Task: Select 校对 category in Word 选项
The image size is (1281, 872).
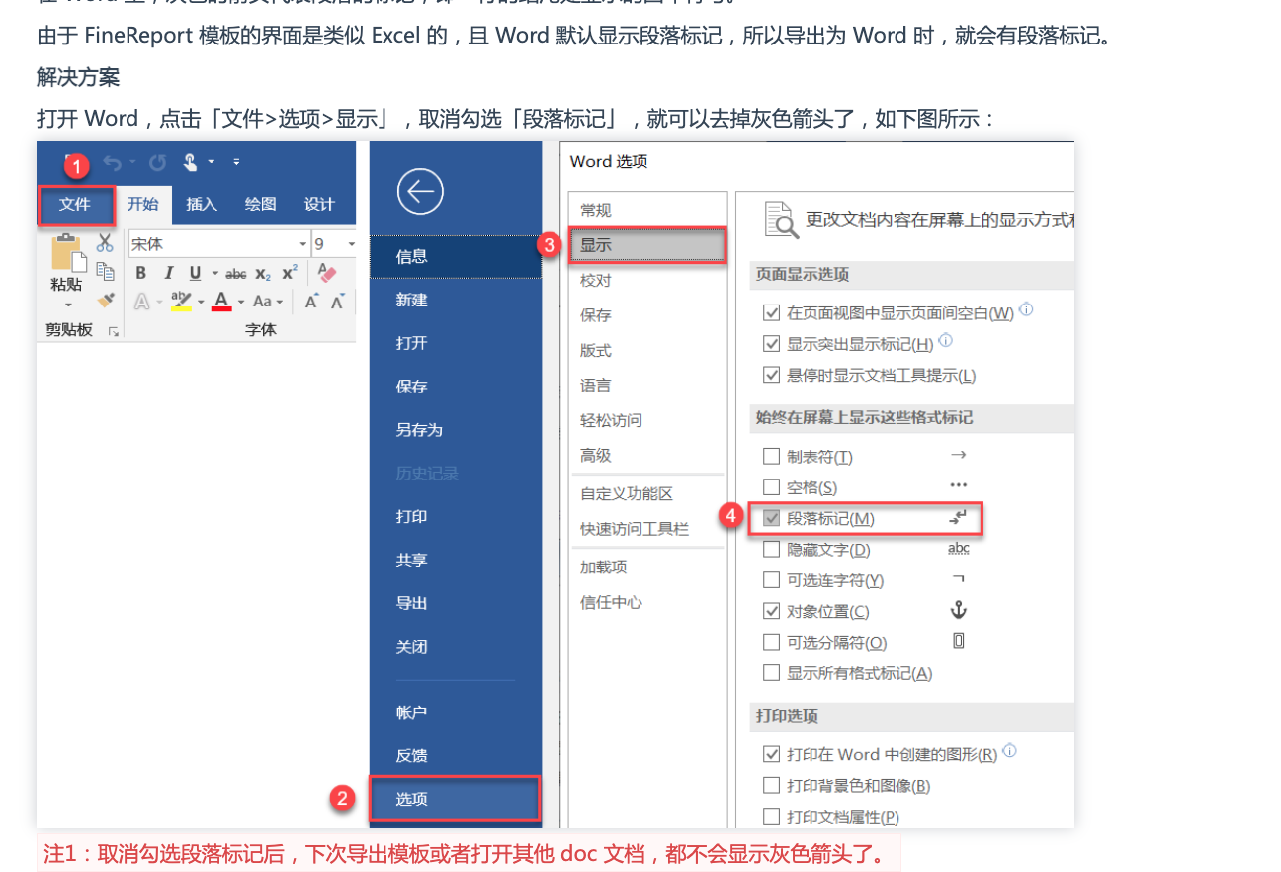Action: [x=648, y=280]
